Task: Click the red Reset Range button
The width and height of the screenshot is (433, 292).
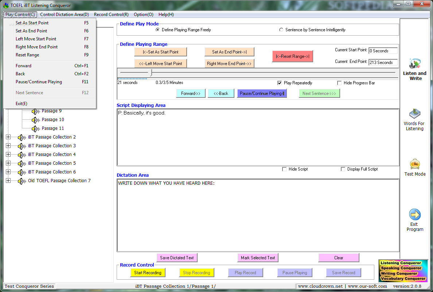Action: pos(292,56)
